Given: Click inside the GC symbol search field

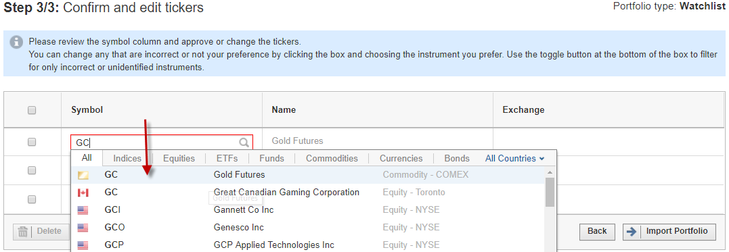Looking at the screenshot, I should coord(161,143).
